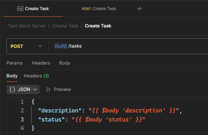Viewport: 208px width, 135px height.
Task: Click the example (e.g.) icon on Create Task tab
Action: (x=20, y=9)
